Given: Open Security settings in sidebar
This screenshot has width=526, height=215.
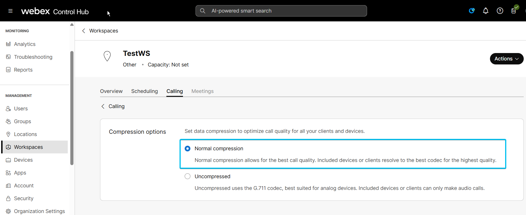Looking at the screenshot, I should tap(23, 198).
